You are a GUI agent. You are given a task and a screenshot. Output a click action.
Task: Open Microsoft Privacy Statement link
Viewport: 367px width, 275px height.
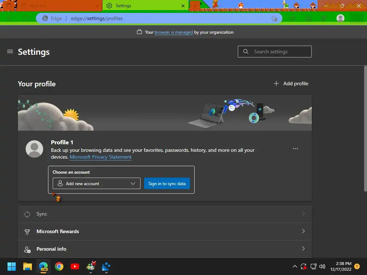point(100,157)
